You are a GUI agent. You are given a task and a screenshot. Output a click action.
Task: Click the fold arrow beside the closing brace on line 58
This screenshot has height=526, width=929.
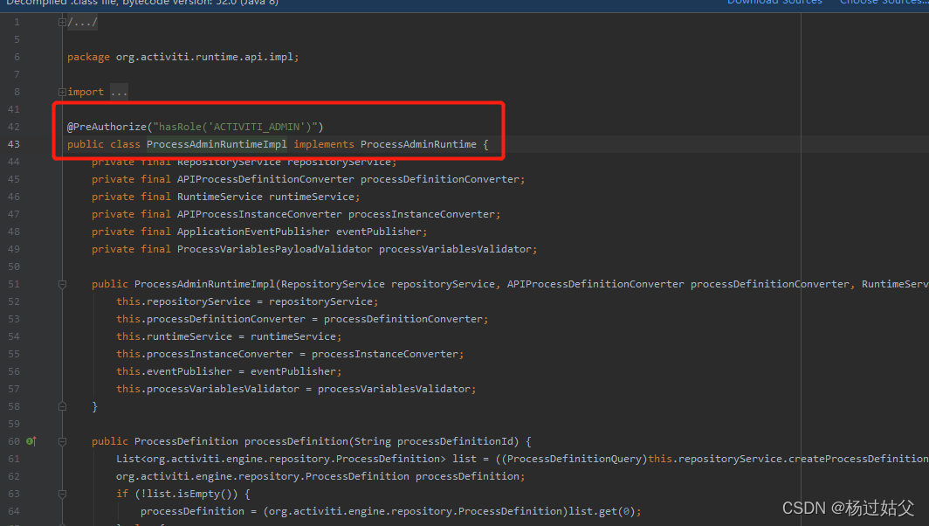(x=61, y=405)
